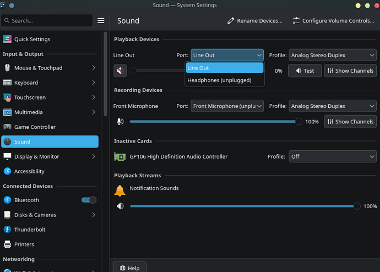Mute Notification Sounds using its speaker icon

tap(120, 206)
